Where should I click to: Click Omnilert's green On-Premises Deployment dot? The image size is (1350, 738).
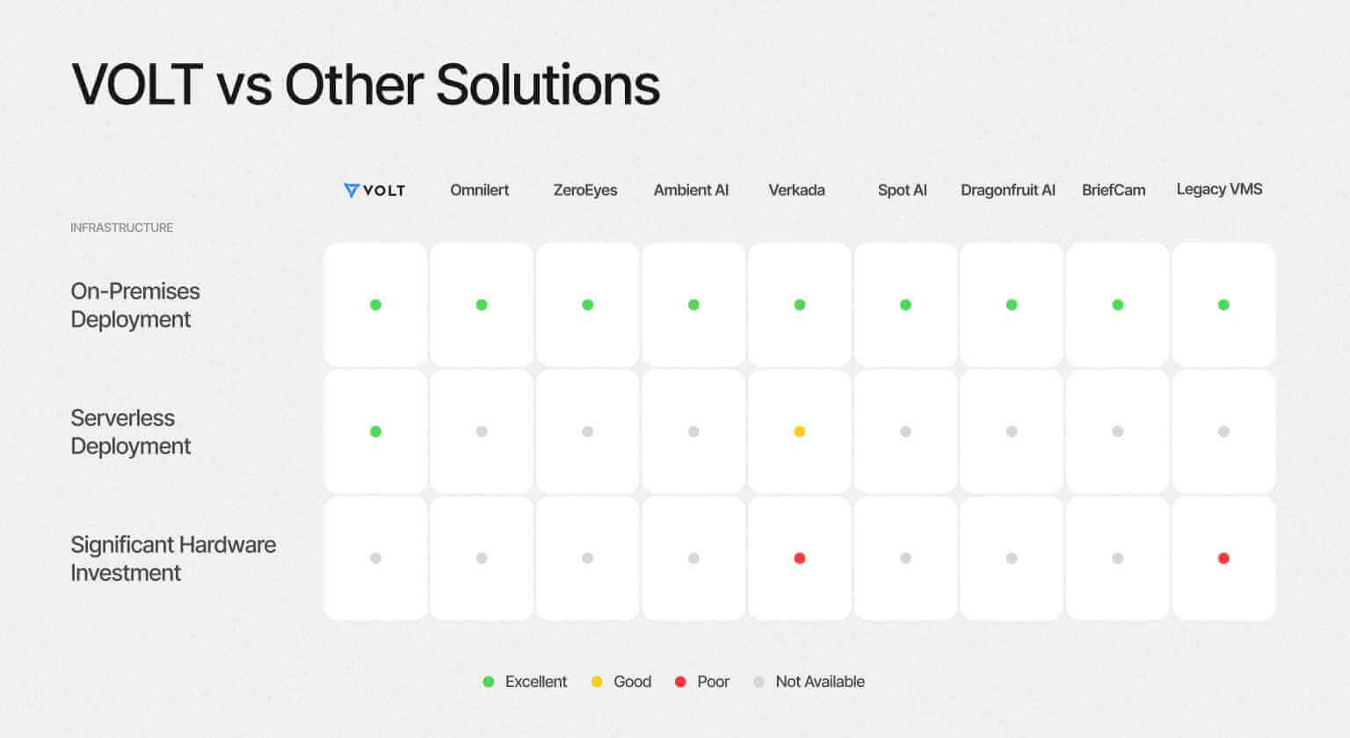click(482, 305)
